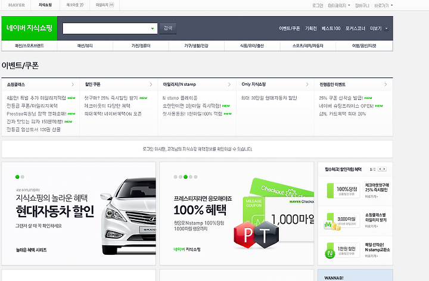Open 네이버 슈팅프라이스 OPEN link
The width and height of the screenshot is (429, 281).
[346, 106]
